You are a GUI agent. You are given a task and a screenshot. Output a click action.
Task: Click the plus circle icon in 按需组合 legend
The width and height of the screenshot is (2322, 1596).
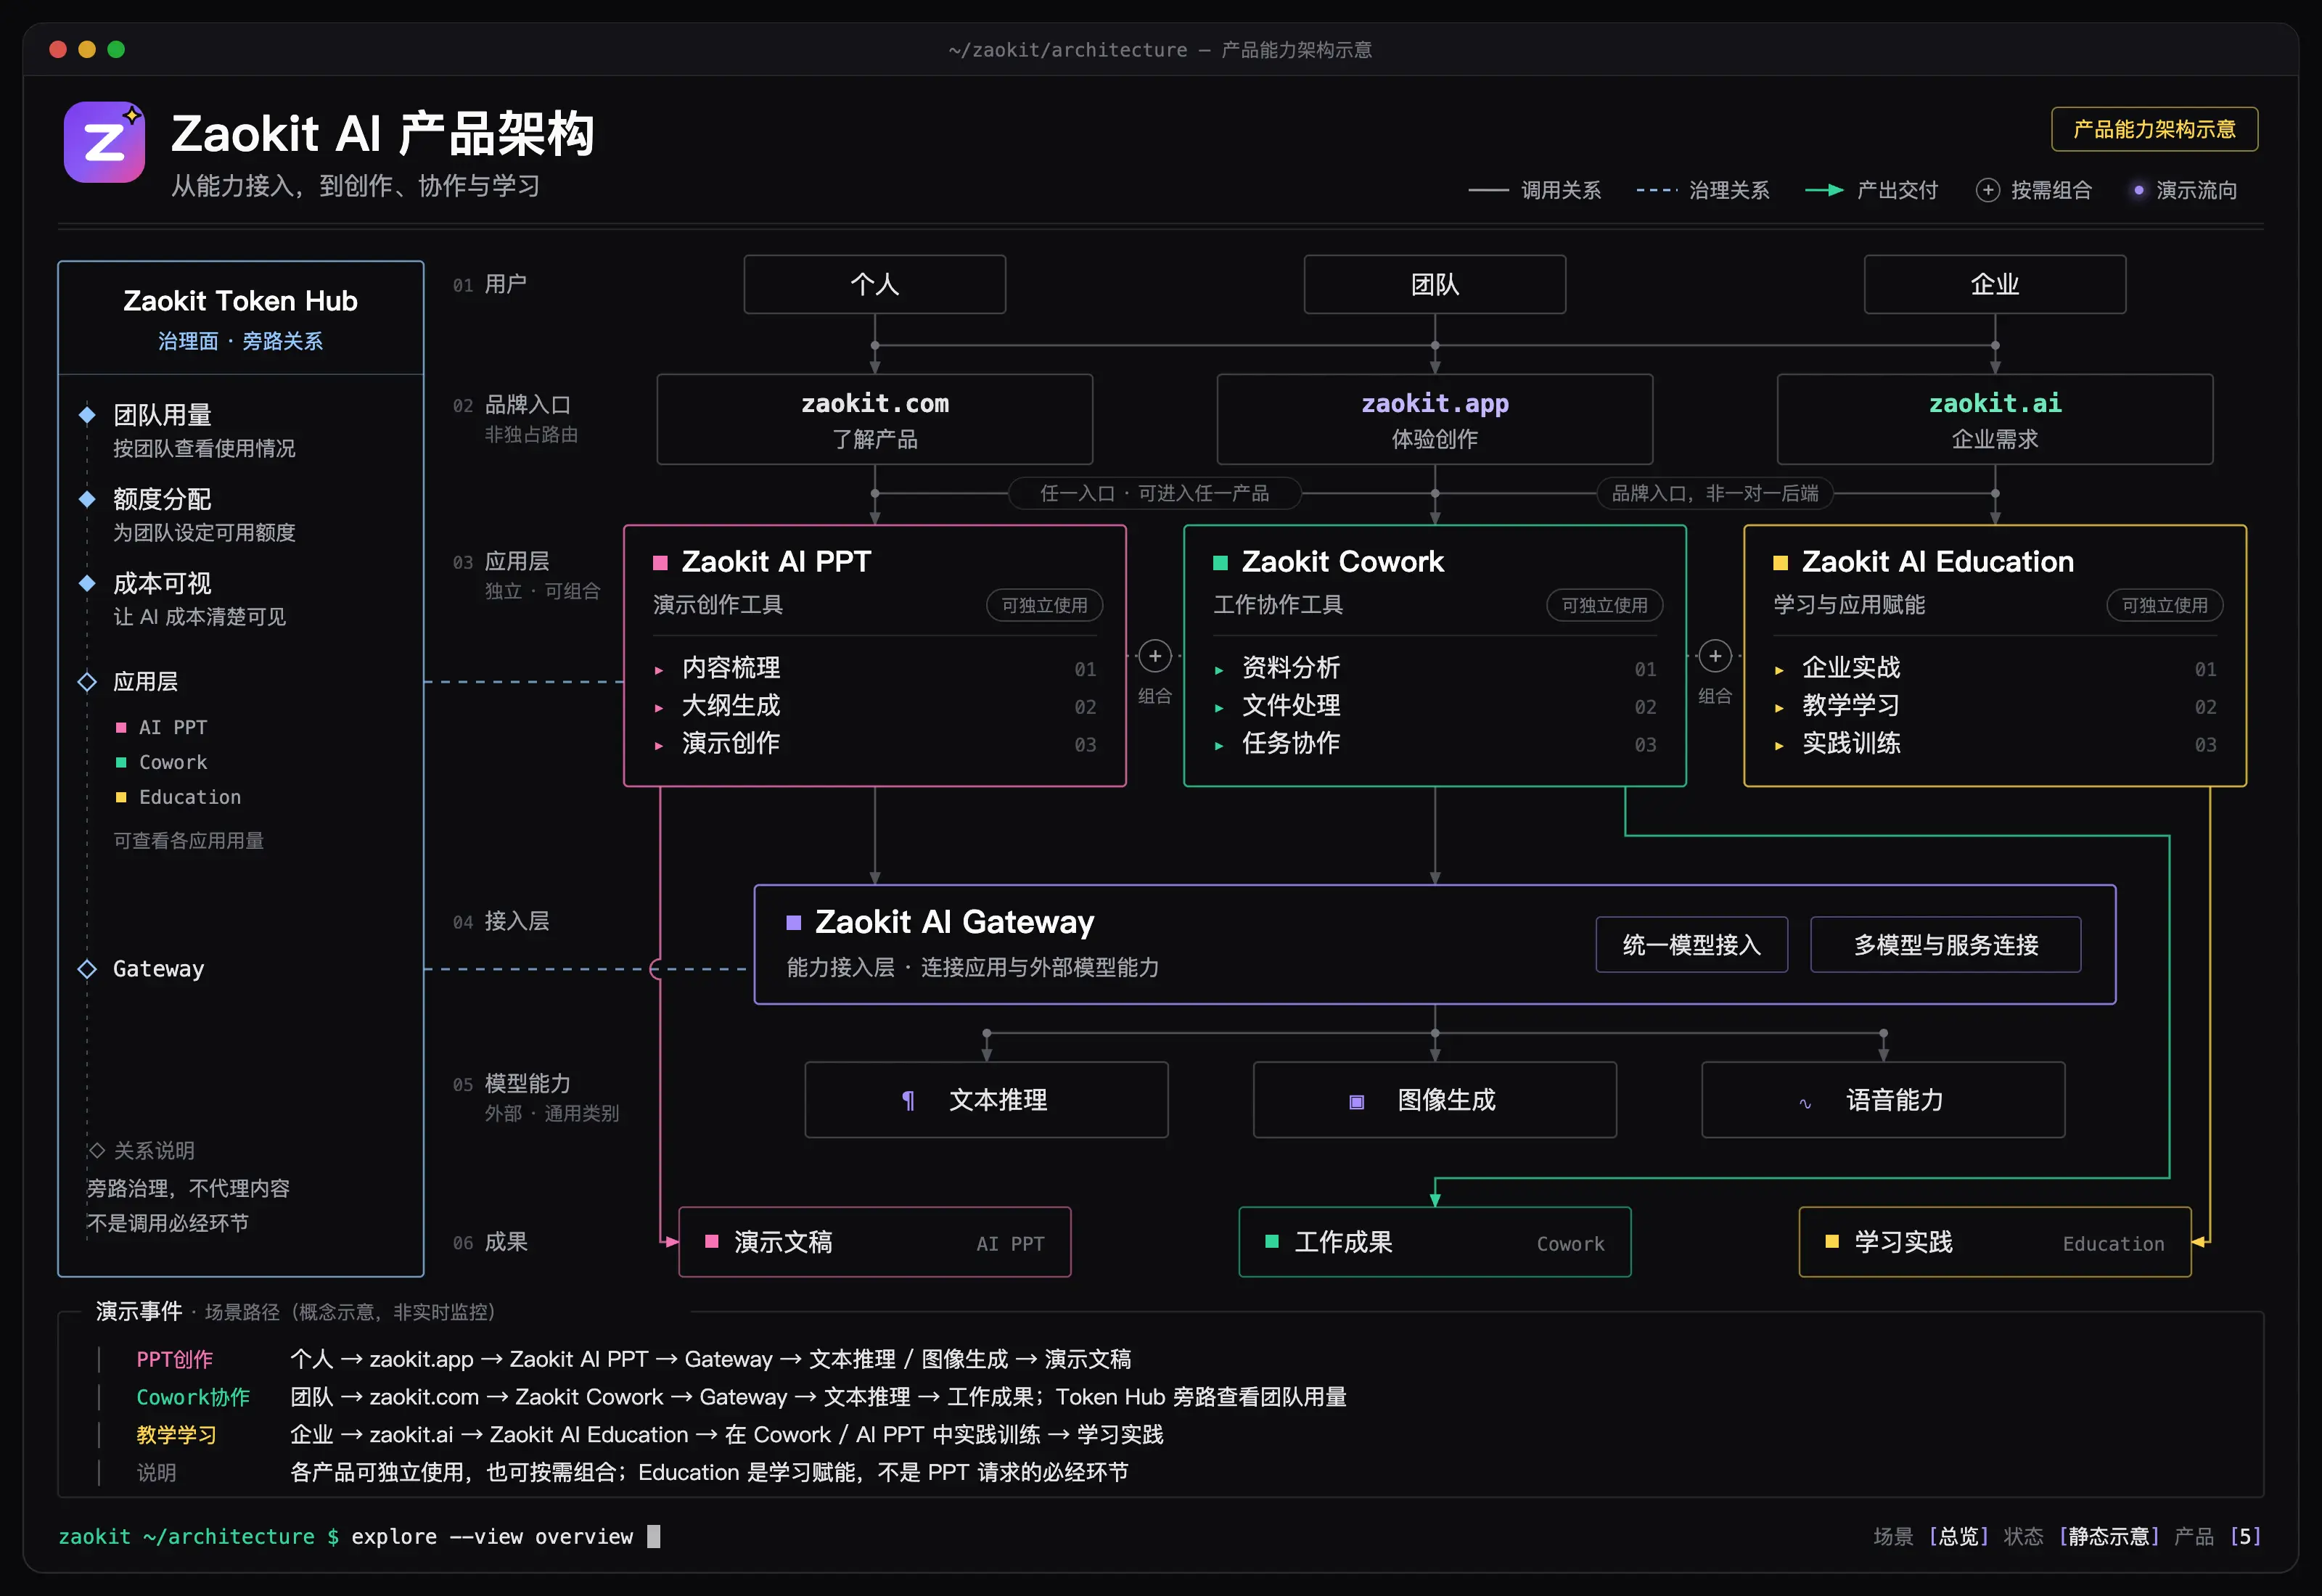[x=1987, y=190]
